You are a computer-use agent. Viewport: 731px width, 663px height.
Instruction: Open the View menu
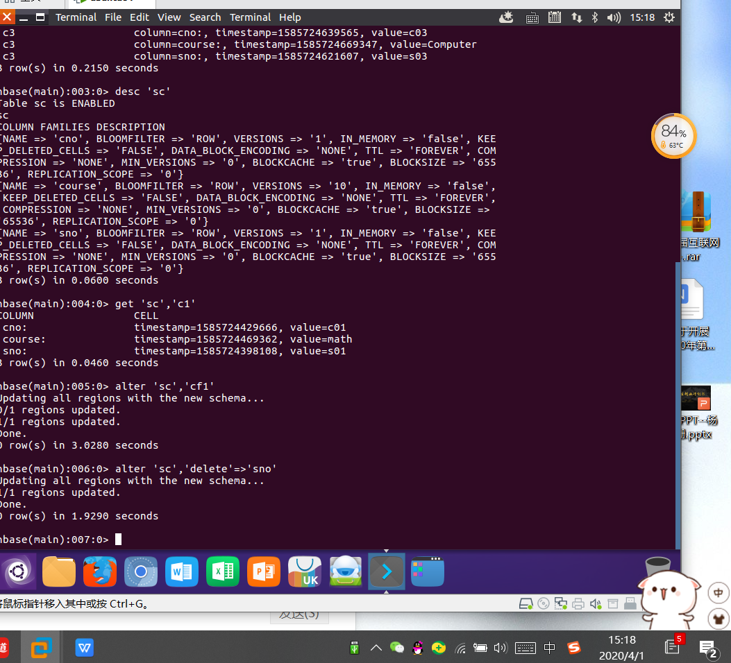(x=169, y=17)
